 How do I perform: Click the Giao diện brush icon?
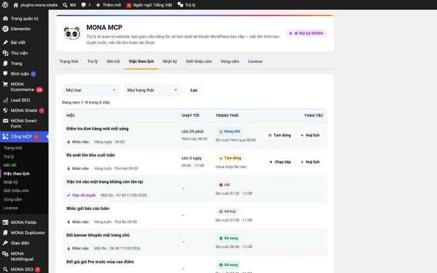click(x=5, y=243)
